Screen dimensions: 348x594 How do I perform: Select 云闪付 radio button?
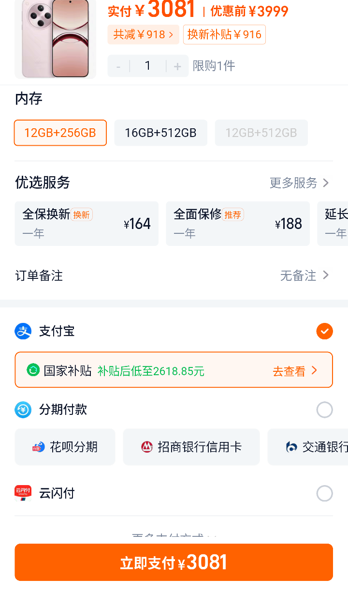click(325, 493)
